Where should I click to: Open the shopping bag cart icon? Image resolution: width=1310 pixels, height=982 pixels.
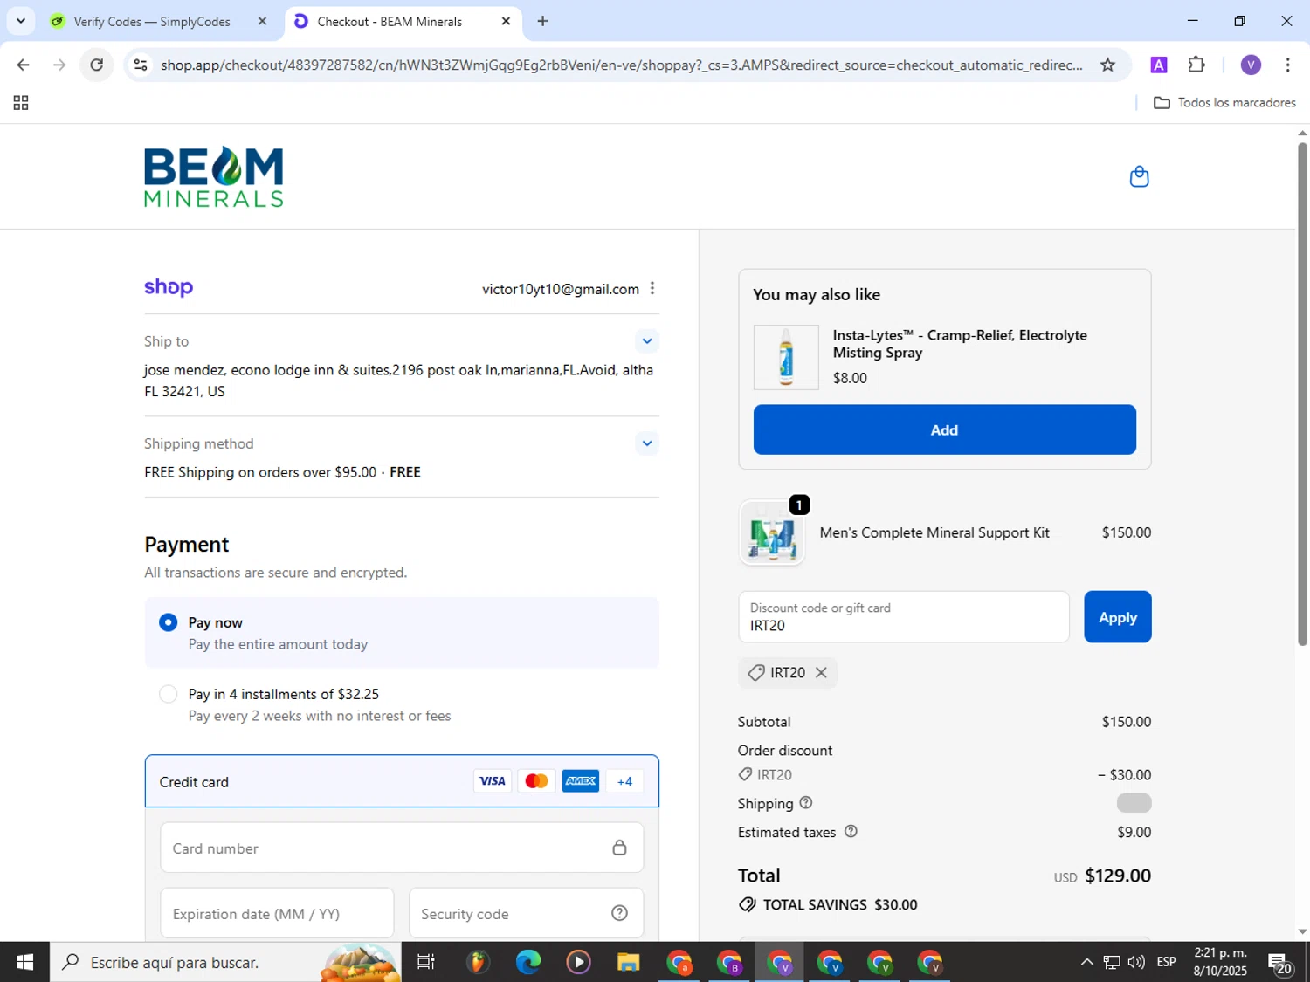tap(1139, 176)
